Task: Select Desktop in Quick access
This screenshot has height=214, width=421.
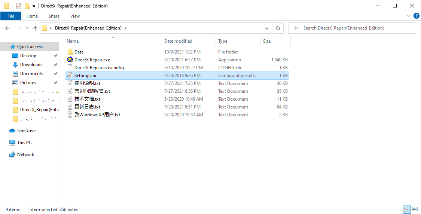Action: point(28,56)
